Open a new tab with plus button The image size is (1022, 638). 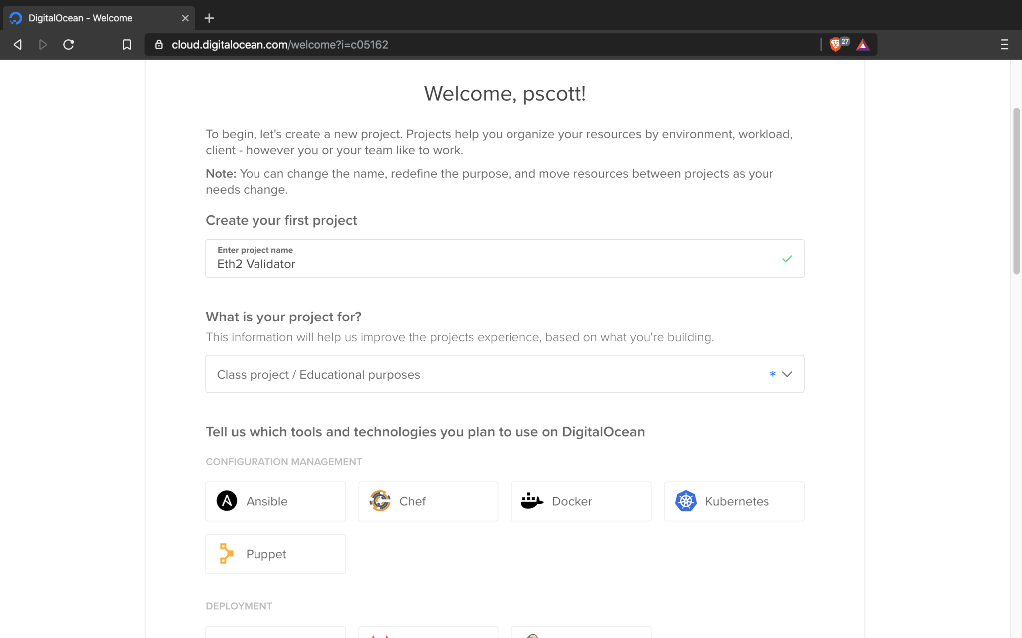click(x=209, y=18)
